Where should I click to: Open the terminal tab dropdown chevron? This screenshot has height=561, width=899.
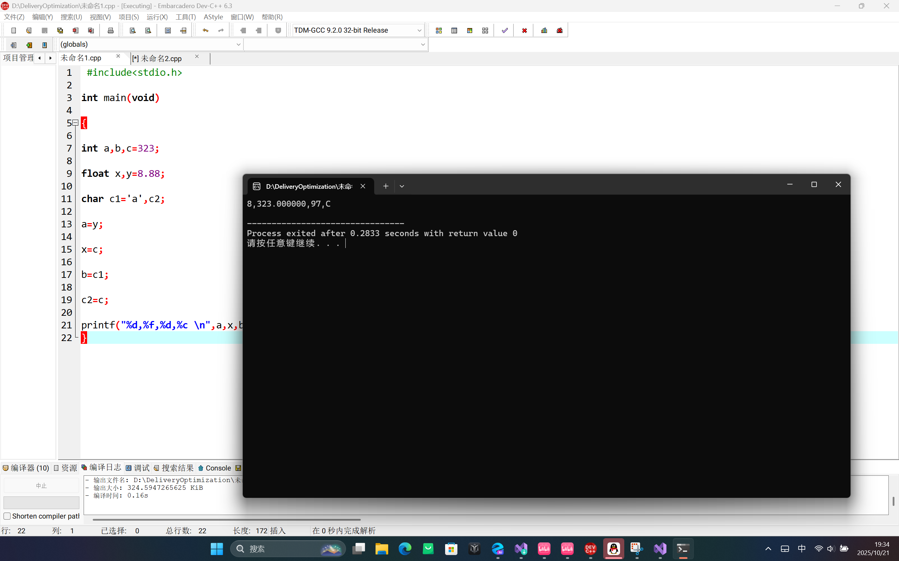tap(402, 186)
